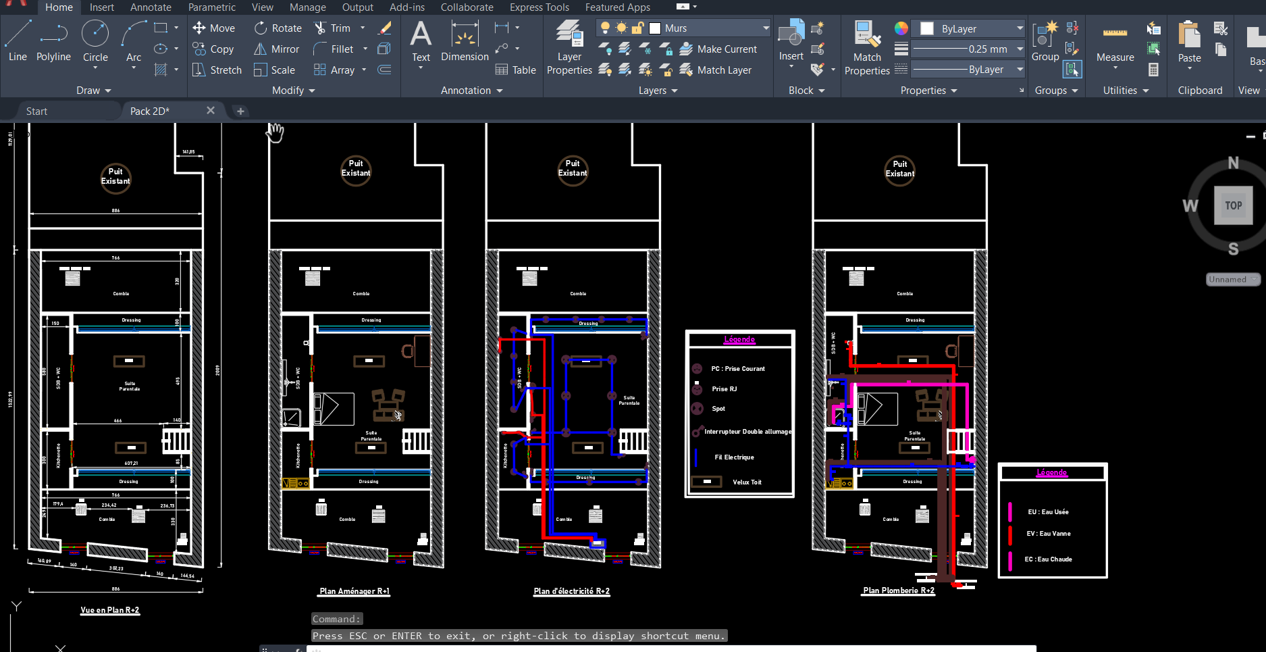Toggle the Murs layer lightbulb on/off

[605, 28]
